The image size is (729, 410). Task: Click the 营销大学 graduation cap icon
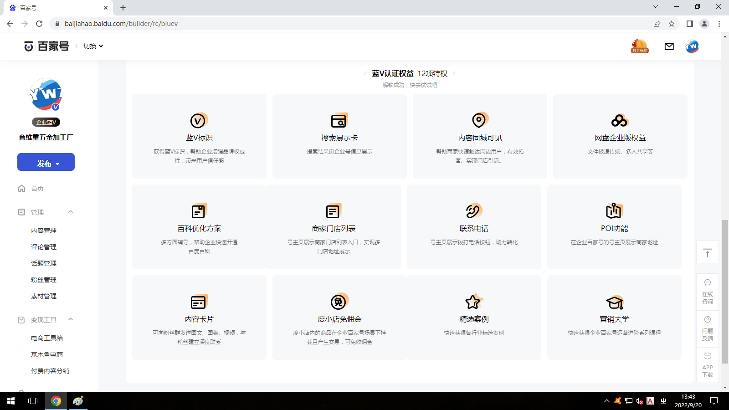(x=614, y=302)
